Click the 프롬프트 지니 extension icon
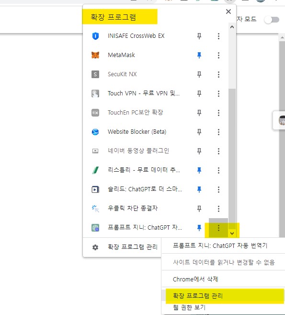 (95, 228)
